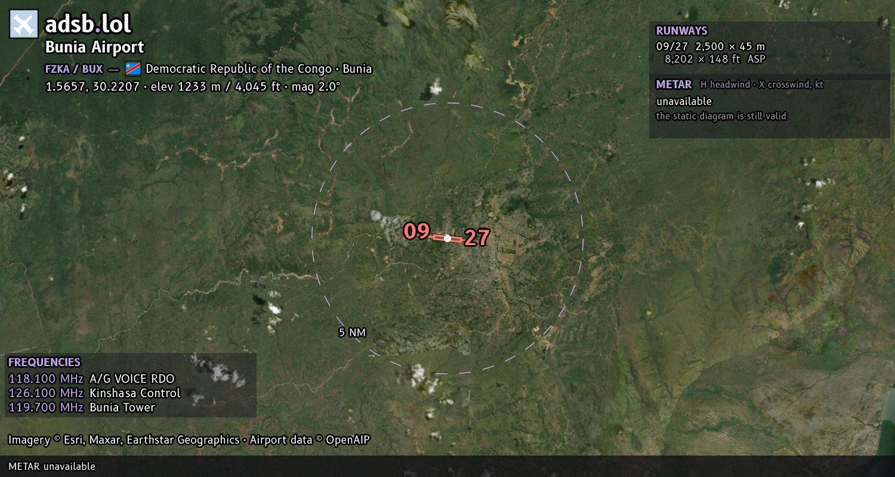Click the 5 NM range ring label

[352, 333]
